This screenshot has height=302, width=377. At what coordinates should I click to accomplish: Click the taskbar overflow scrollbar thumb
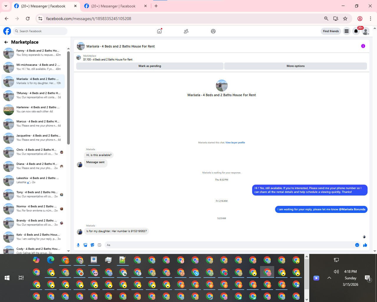(x=307, y=274)
